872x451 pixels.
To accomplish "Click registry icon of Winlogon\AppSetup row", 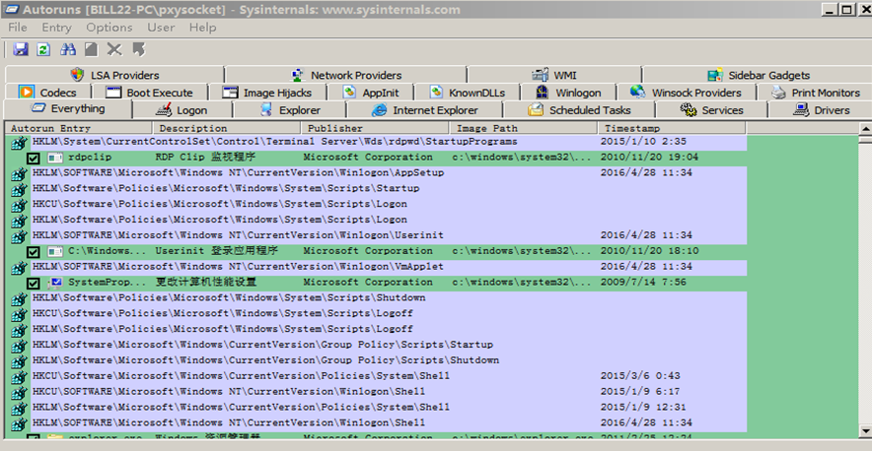I will 19,174.
